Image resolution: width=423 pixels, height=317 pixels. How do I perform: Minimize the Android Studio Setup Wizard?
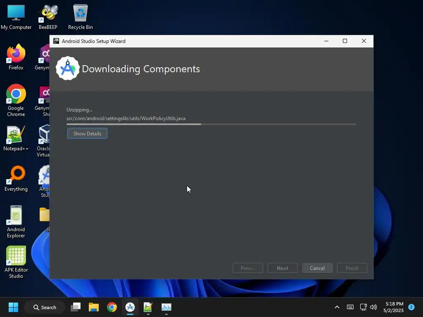[x=326, y=41]
